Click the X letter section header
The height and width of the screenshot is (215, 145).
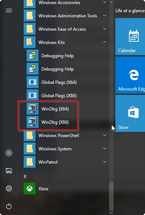25,176
